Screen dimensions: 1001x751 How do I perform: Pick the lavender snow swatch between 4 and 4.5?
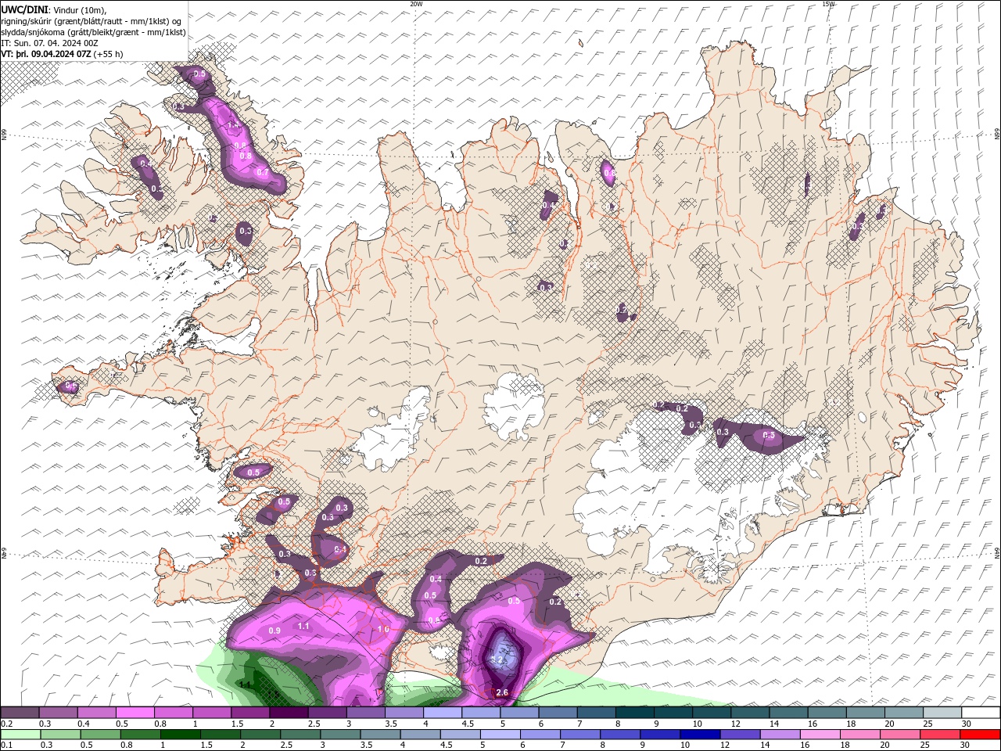(x=443, y=713)
